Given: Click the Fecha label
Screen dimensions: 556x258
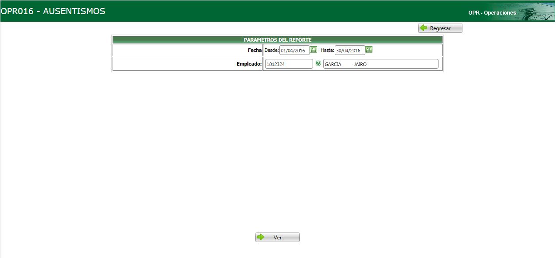Looking at the screenshot, I should (x=255, y=50).
